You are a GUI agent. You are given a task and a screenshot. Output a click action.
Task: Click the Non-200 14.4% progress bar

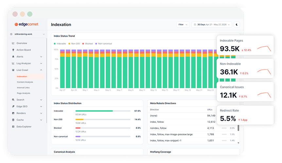tap(103, 119)
